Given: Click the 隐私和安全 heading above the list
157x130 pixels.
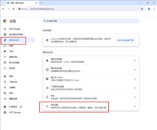Looking at the screenshot, I should click(x=48, y=52).
